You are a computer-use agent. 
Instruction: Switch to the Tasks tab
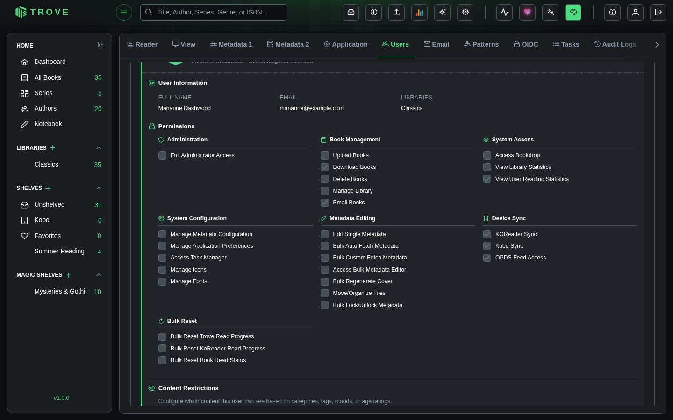[566, 44]
